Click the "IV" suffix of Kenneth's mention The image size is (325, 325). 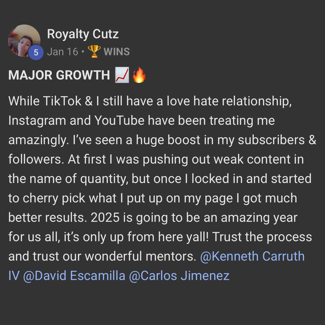[14, 275]
